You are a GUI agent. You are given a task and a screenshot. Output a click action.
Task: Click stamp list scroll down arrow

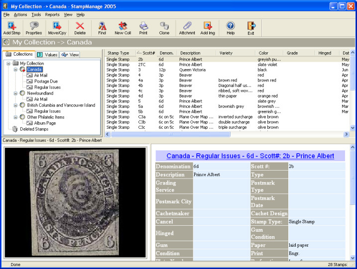coord(353,128)
